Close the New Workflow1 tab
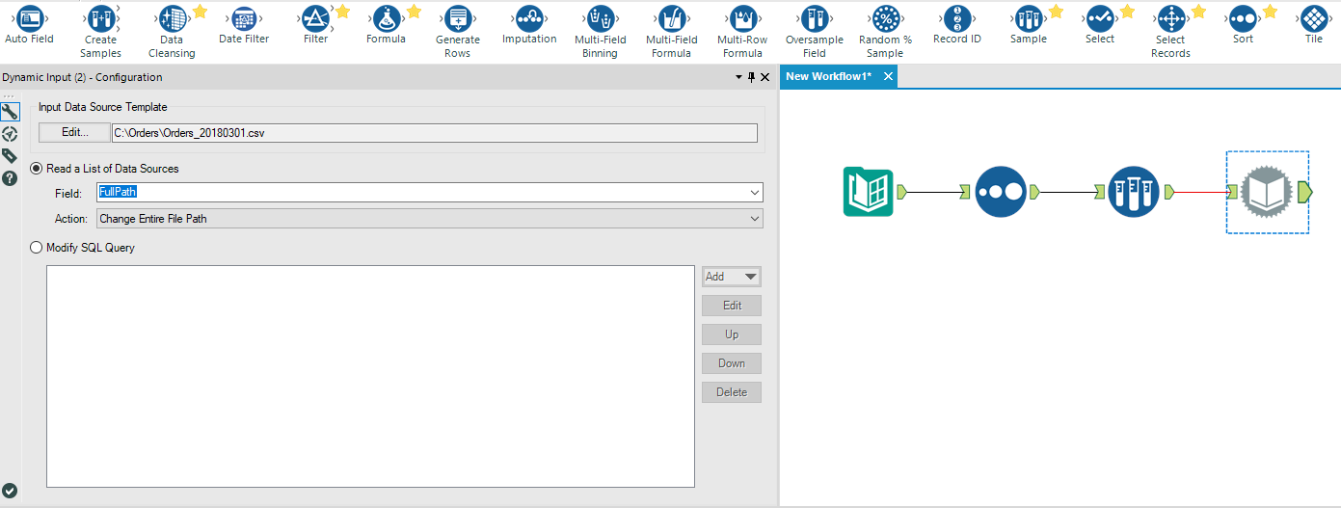Viewport: 1341px width, 508px height. [888, 76]
